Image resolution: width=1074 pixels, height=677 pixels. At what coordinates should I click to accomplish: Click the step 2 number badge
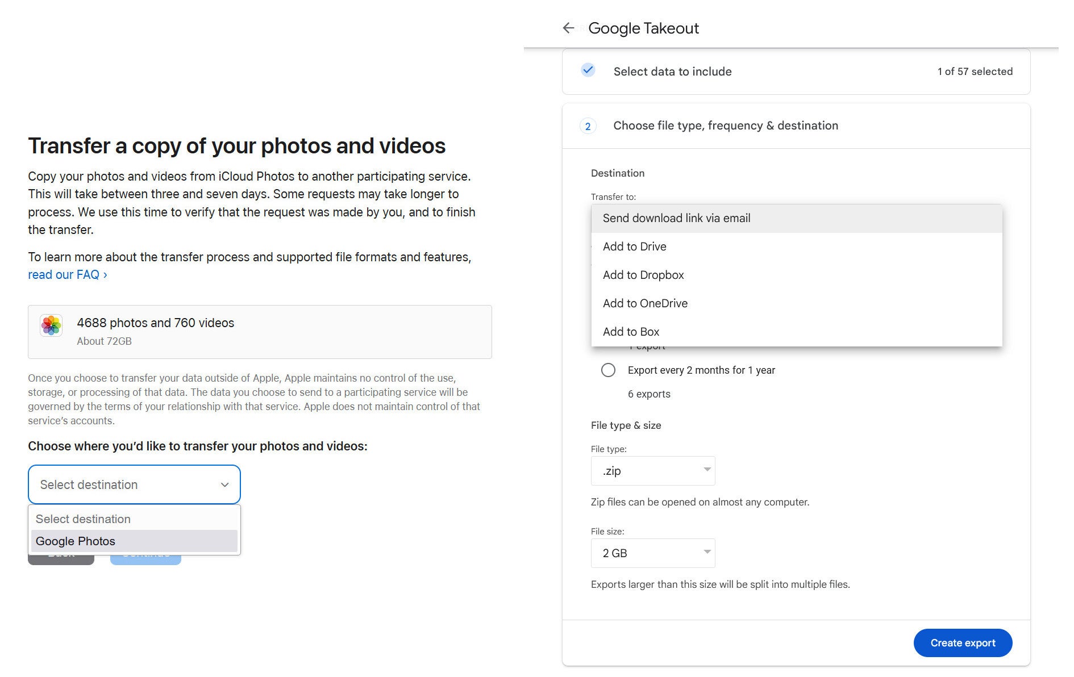[588, 126]
